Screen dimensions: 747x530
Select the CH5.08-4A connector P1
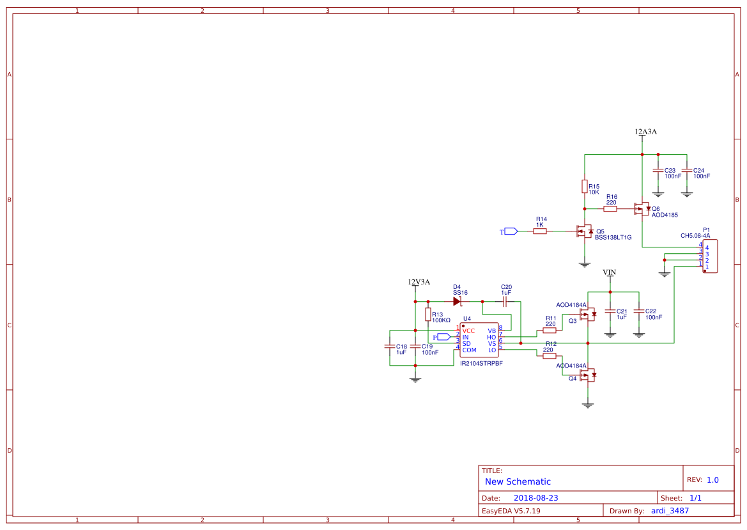[711, 256]
